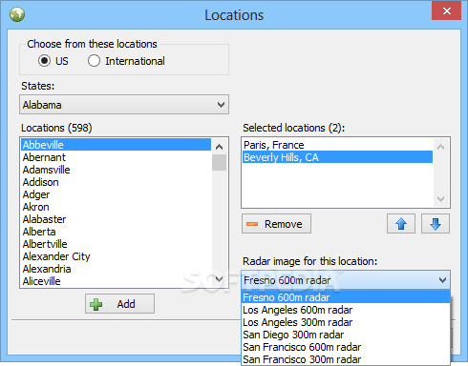Collapse the radar image dropdown showing Fresno 600m radar
The image size is (468, 366).
click(346, 280)
